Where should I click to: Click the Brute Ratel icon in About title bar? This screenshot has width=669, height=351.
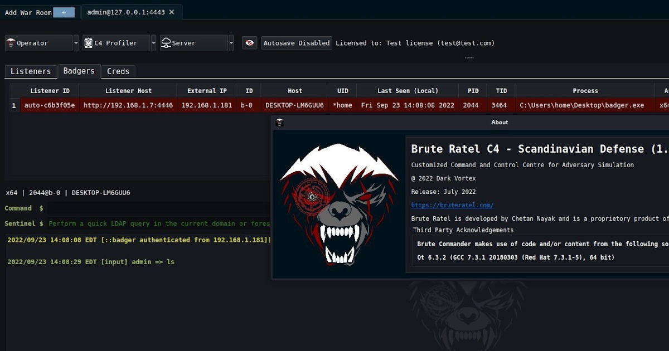point(279,122)
